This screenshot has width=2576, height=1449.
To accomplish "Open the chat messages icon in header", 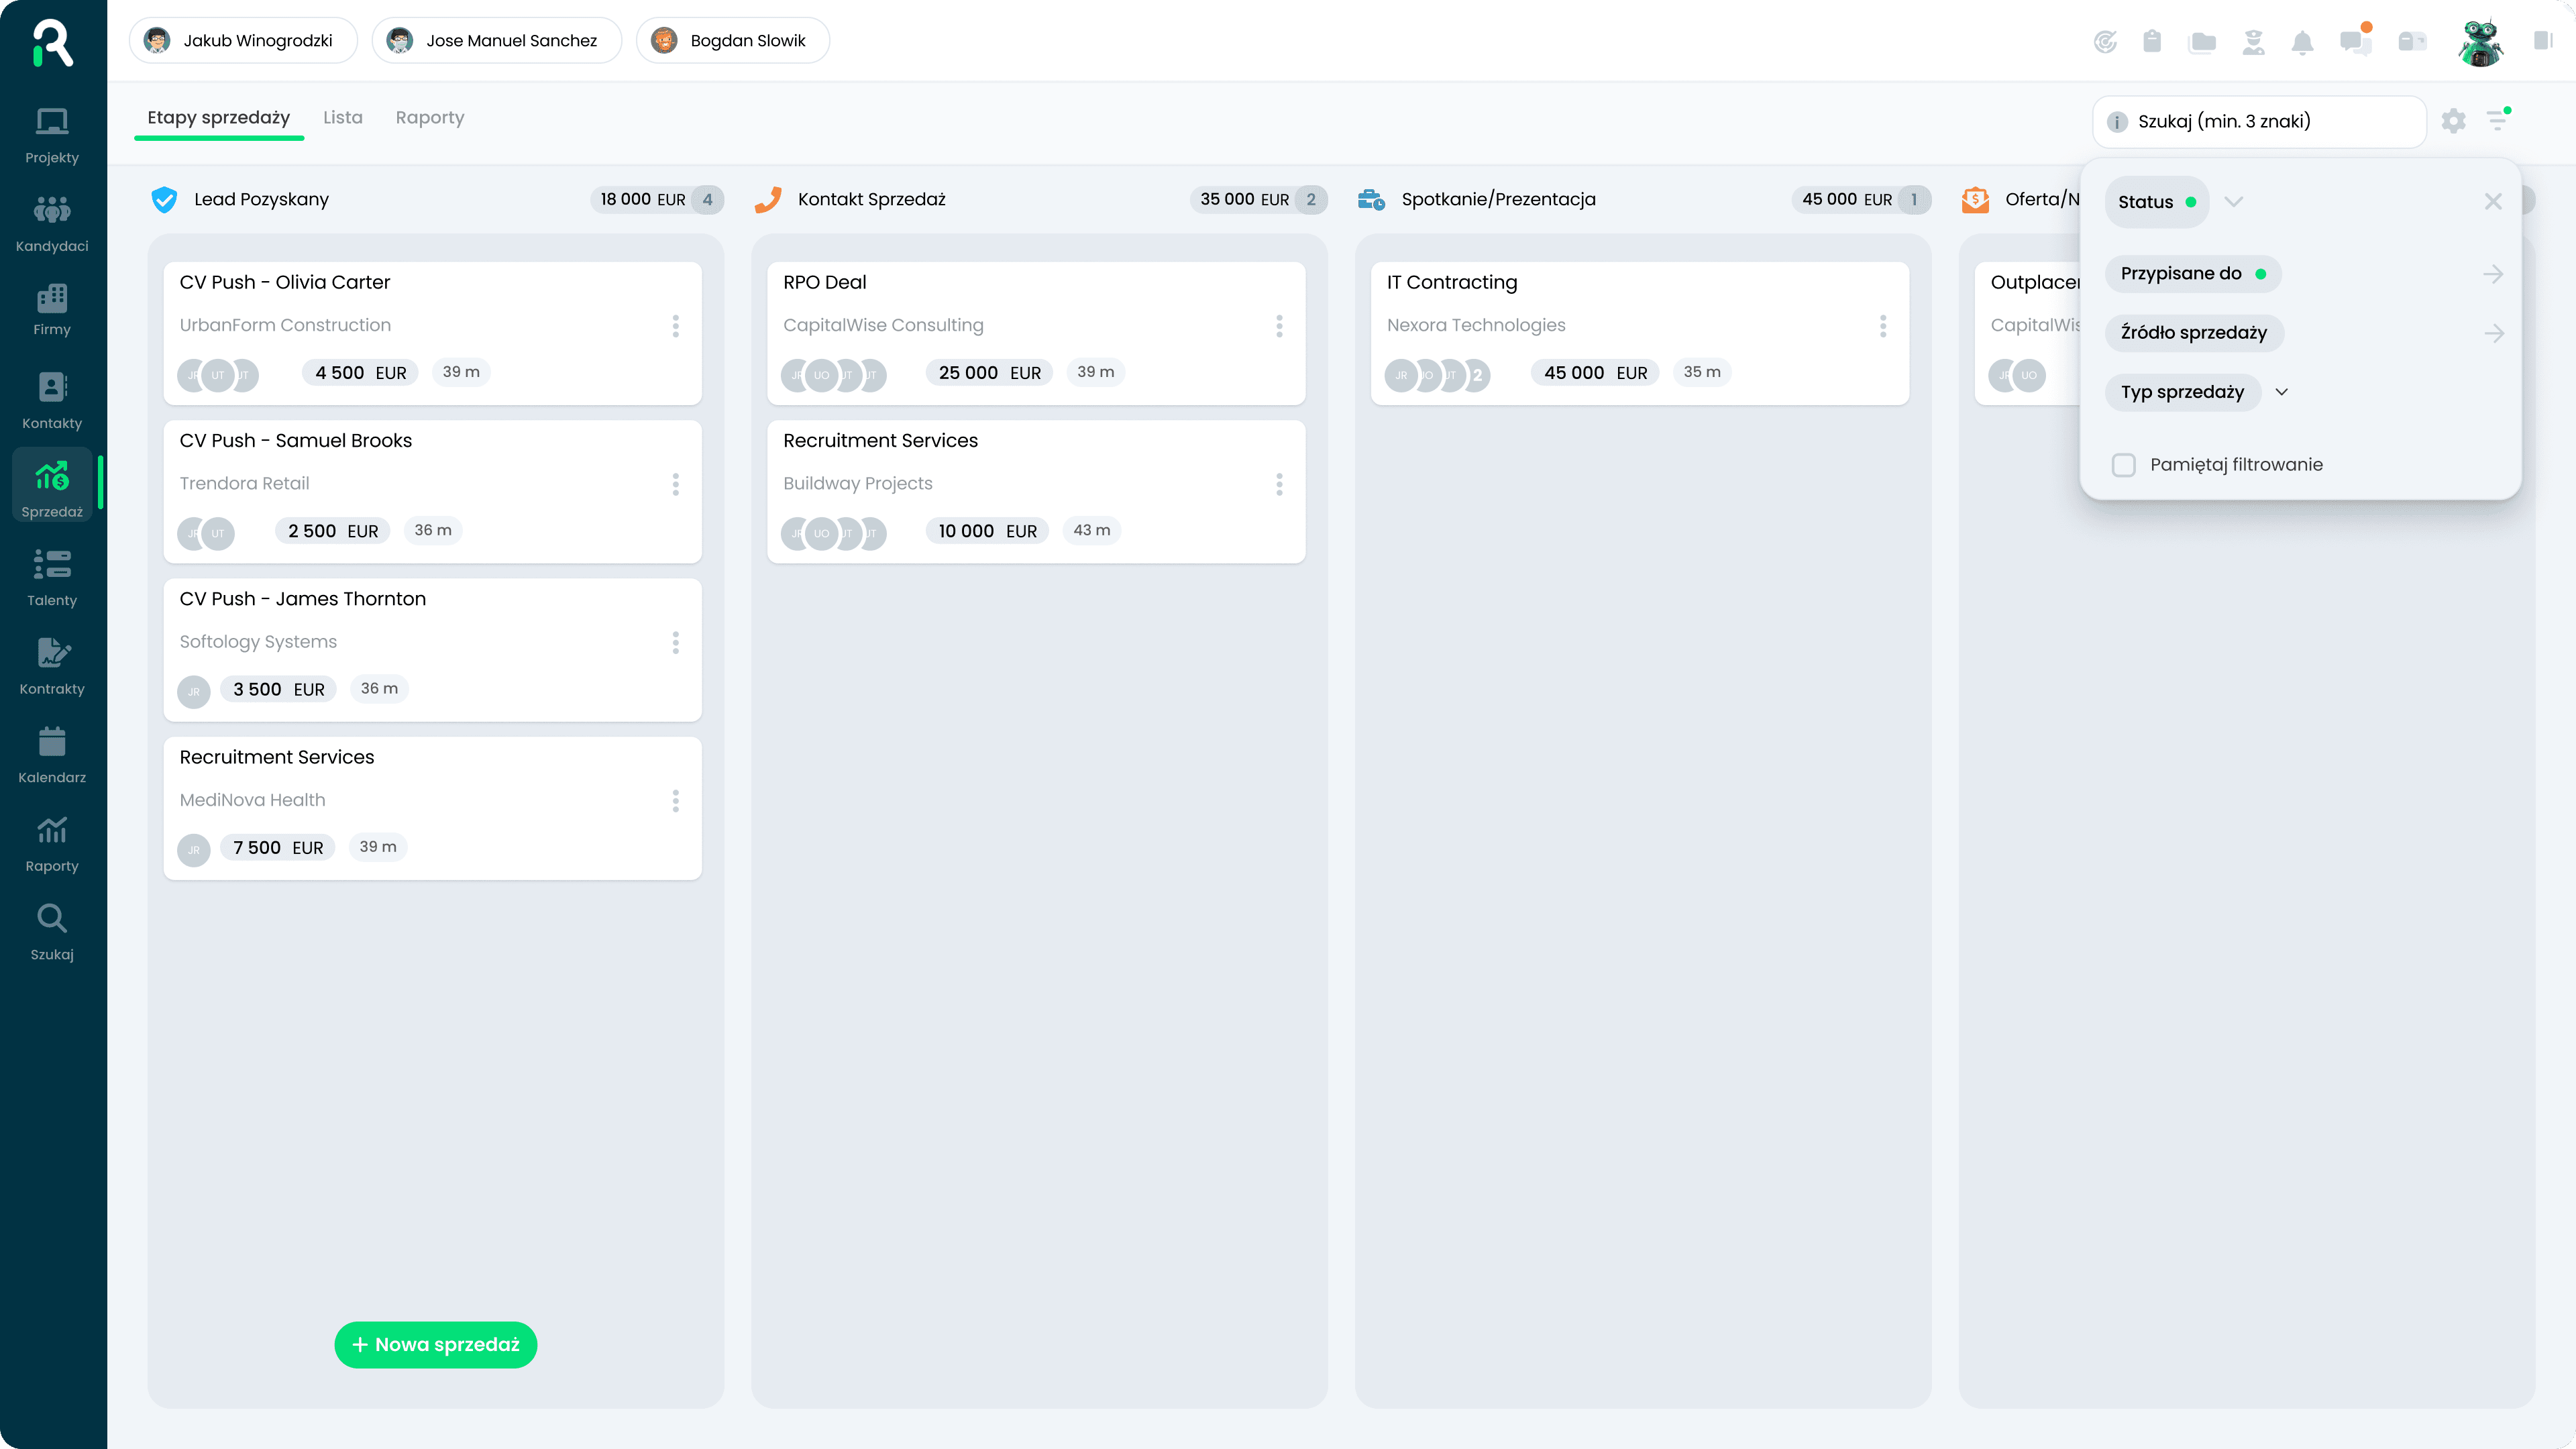I will [2354, 42].
